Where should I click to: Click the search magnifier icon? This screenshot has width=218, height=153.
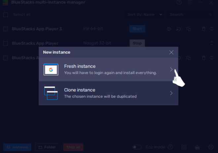[x=210, y=14]
